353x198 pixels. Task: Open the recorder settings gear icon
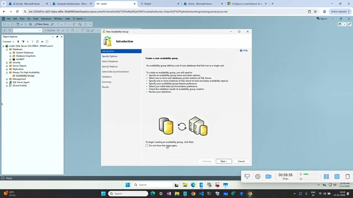pyautogui.click(x=258, y=177)
